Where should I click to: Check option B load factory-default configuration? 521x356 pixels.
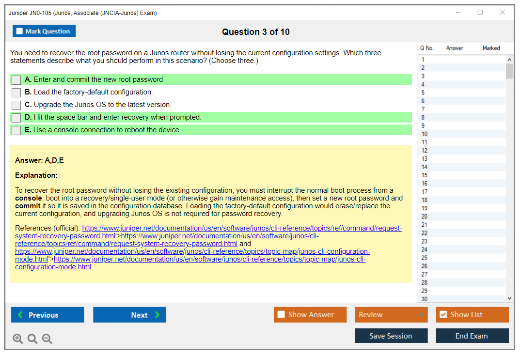click(x=16, y=93)
